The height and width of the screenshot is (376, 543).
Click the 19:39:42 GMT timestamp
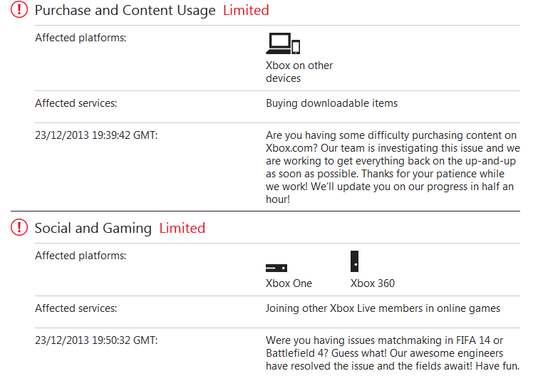point(96,135)
